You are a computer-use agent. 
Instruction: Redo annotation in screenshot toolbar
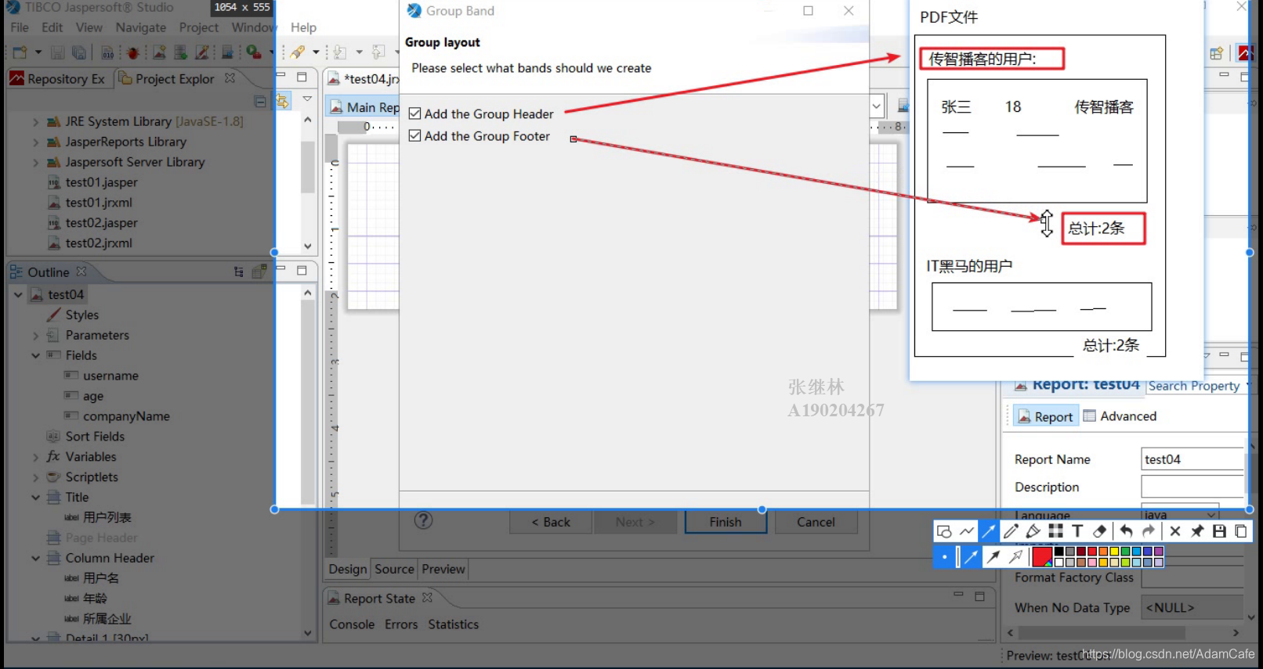pos(1149,531)
